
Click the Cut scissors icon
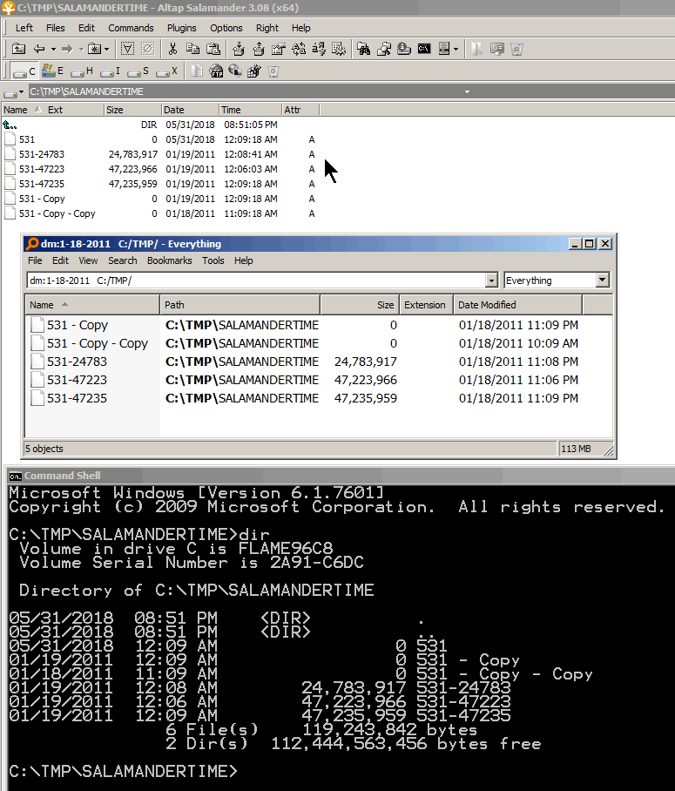172,50
